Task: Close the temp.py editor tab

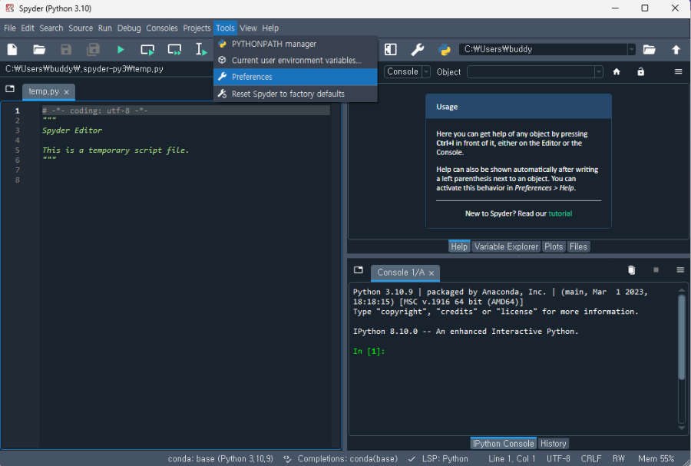Action: [67, 92]
